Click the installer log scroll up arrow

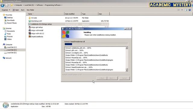(127, 48)
